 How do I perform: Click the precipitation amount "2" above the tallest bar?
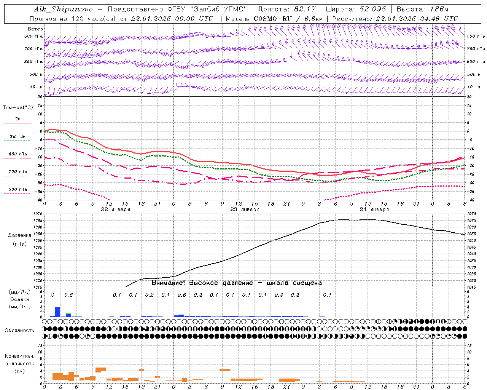(x=52, y=295)
